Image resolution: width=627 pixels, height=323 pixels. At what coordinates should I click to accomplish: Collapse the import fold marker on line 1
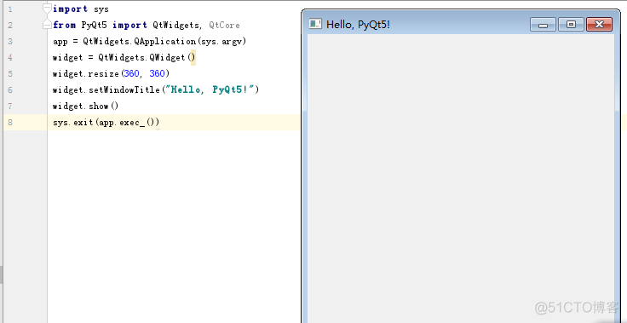coord(47,9)
